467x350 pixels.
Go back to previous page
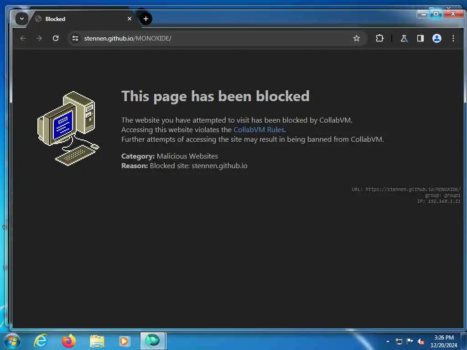point(23,38)
